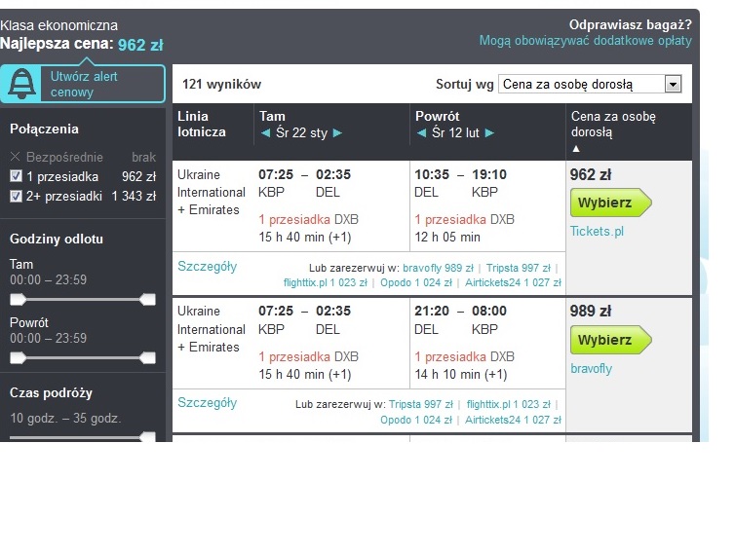Open bravofly 989 zł booking link
Screen dimensions: 735x554
tap(438, 268)
